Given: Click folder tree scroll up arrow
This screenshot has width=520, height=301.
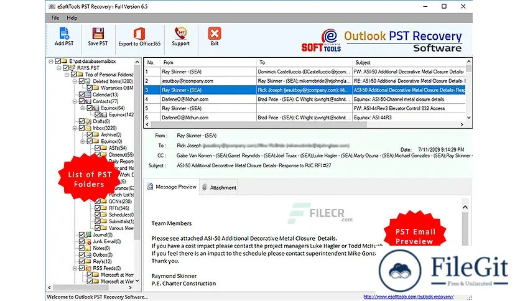Looking at the screenshot, I should click(137, 62).
